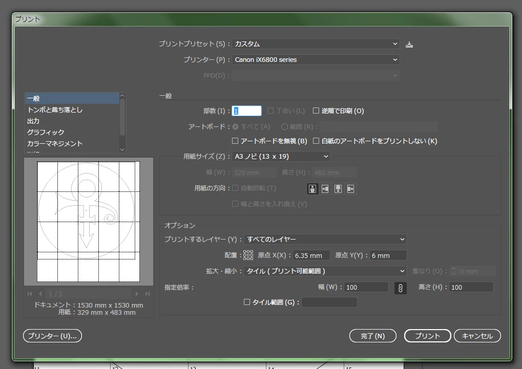Click the save print preset icon

point(409,45)
